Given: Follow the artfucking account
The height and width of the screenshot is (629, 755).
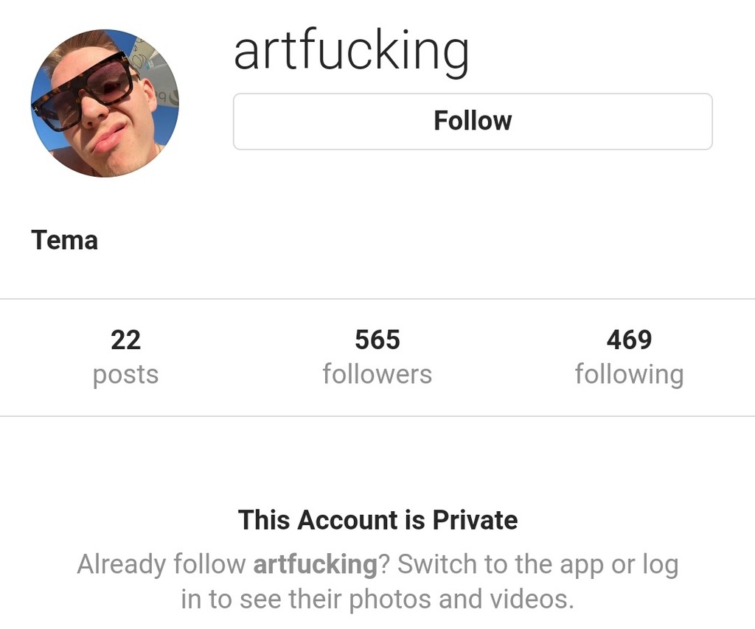Looking at the screenshot, I should [473, 122].
